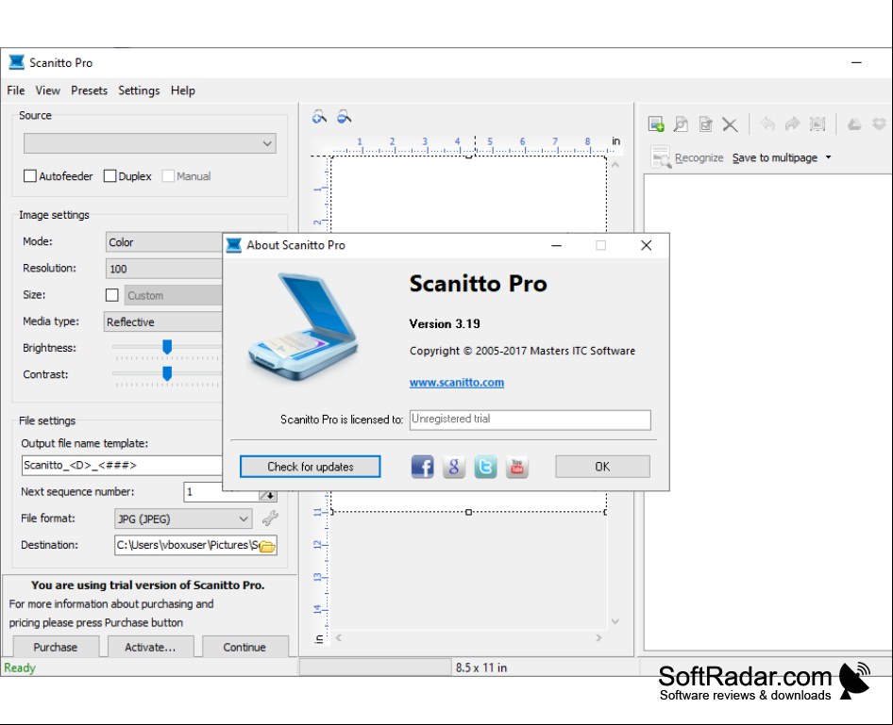Image resolution: width=893 pixels, height=725 pixels.
Task: Open the Settings menu
Action: click(139, 91)
